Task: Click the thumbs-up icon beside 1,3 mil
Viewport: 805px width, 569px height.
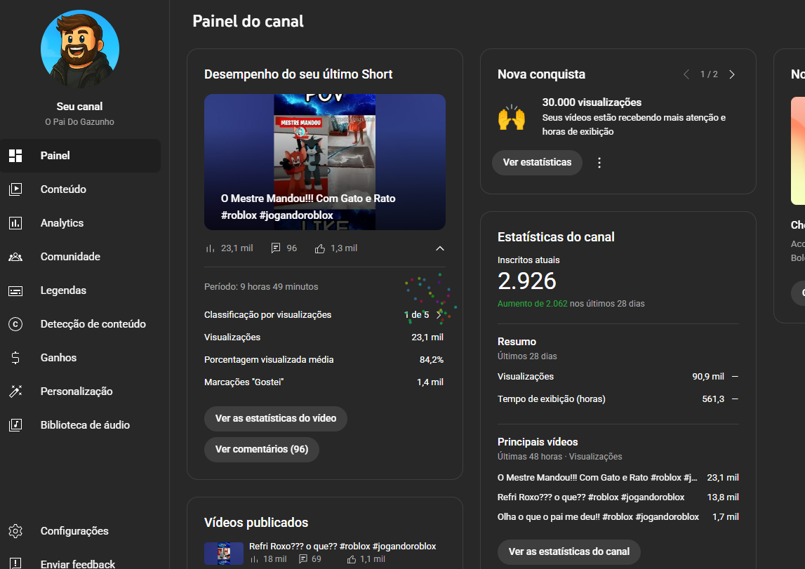Action: click(x=320, y=248)
